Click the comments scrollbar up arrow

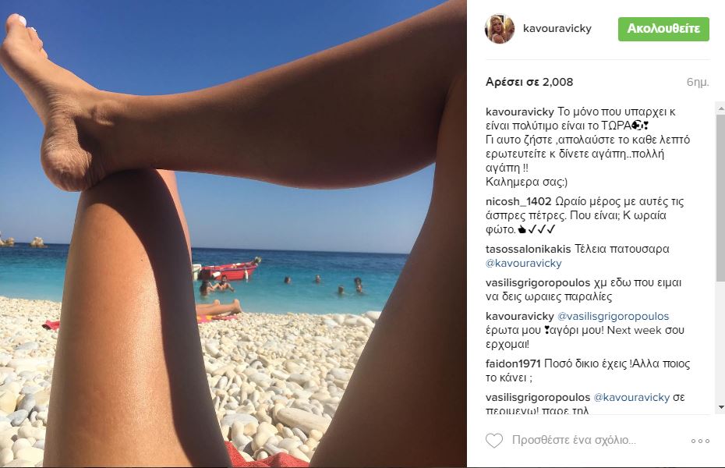pos(720,108)
